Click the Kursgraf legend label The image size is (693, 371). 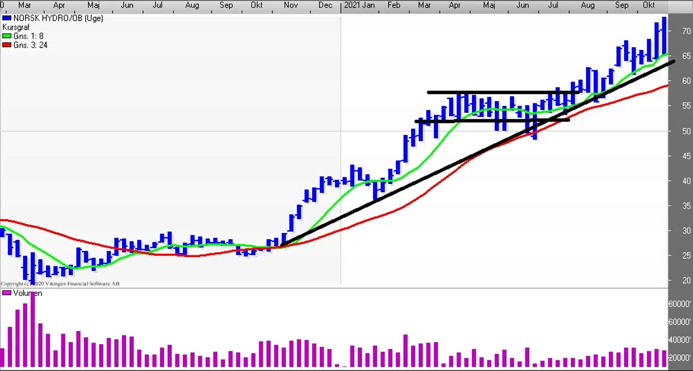[16, 27]
